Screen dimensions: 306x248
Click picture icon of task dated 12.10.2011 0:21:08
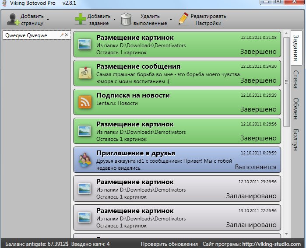(84, 44)
